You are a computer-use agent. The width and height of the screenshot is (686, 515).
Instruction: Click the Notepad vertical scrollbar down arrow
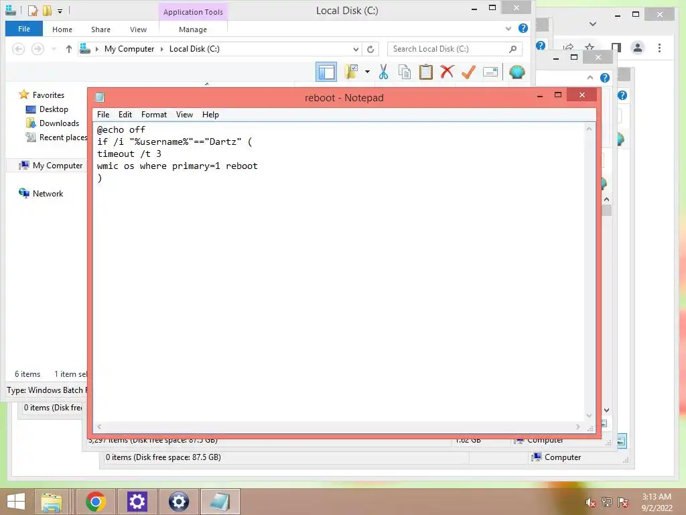[x=590, y=416]
